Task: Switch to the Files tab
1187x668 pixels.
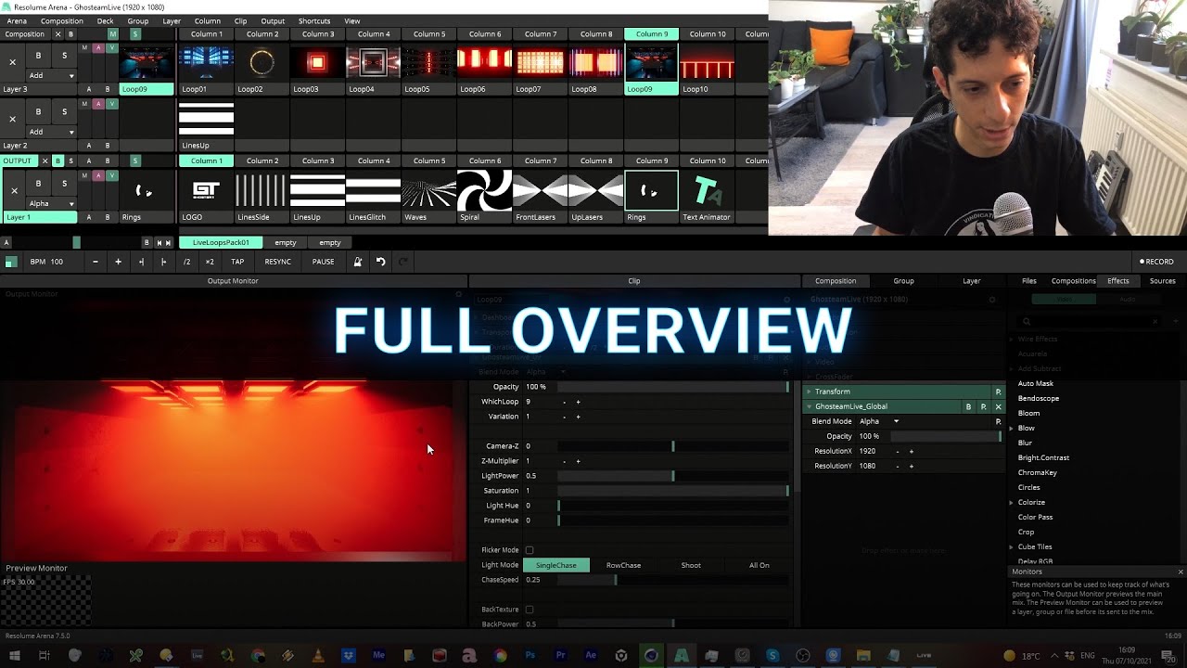Action: [1029, 281]
